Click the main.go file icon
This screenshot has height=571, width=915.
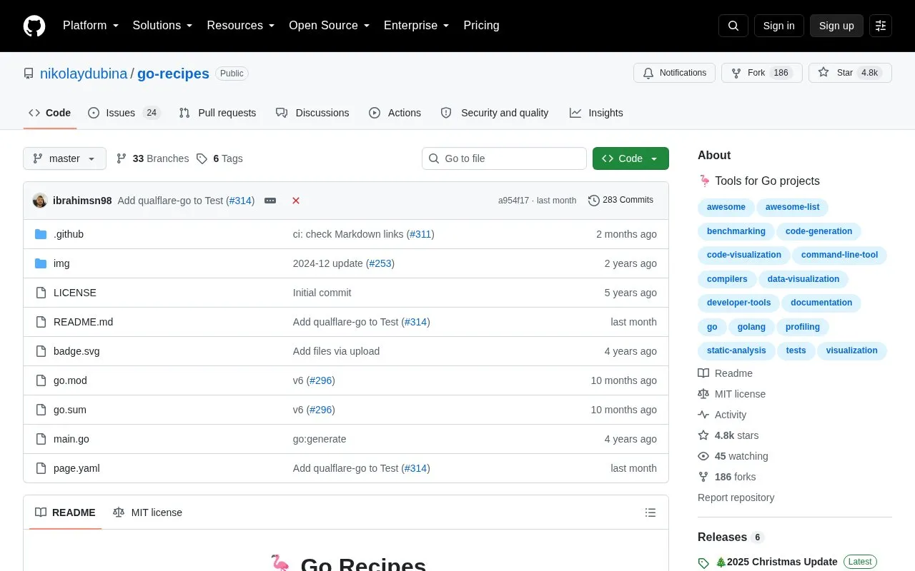[41, 439]
